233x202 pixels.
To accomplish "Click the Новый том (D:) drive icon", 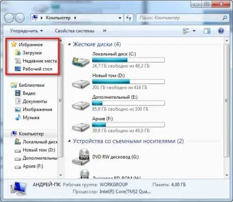I will click(x=81, y=83).
